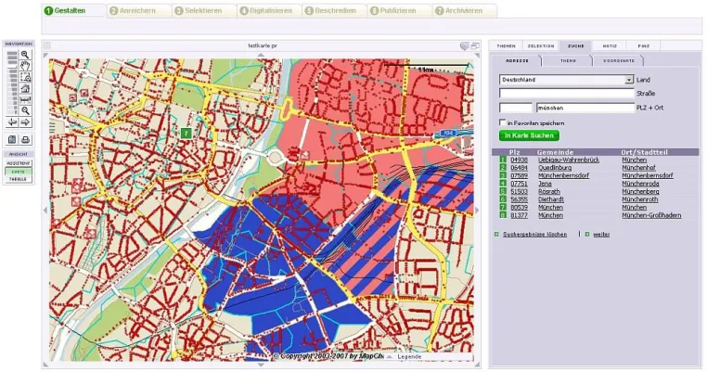Click the save diskette icon

coord(12,140)
